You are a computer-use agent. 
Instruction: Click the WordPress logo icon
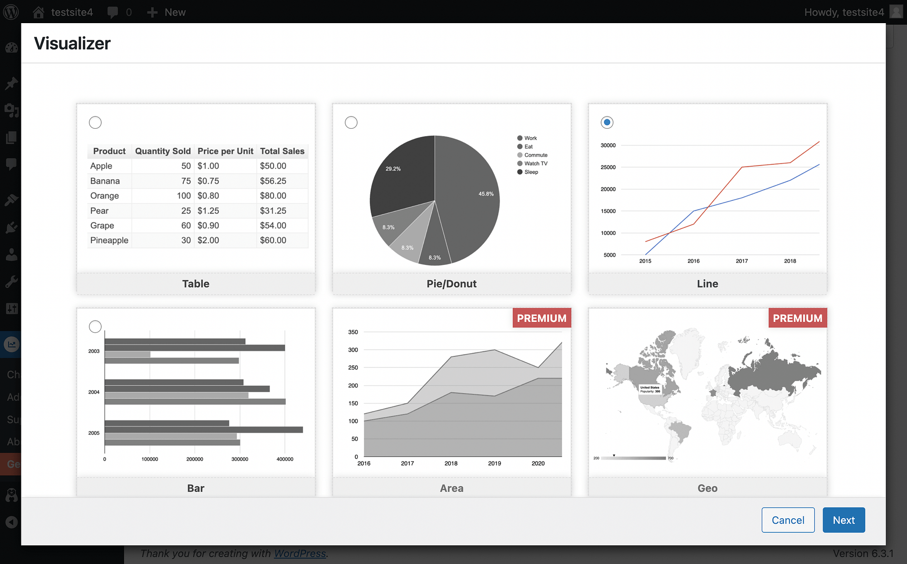pos(12,11)
